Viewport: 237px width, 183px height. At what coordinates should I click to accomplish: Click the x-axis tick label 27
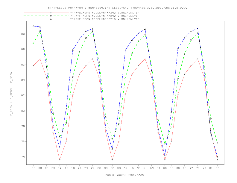[x=92, y=168]
